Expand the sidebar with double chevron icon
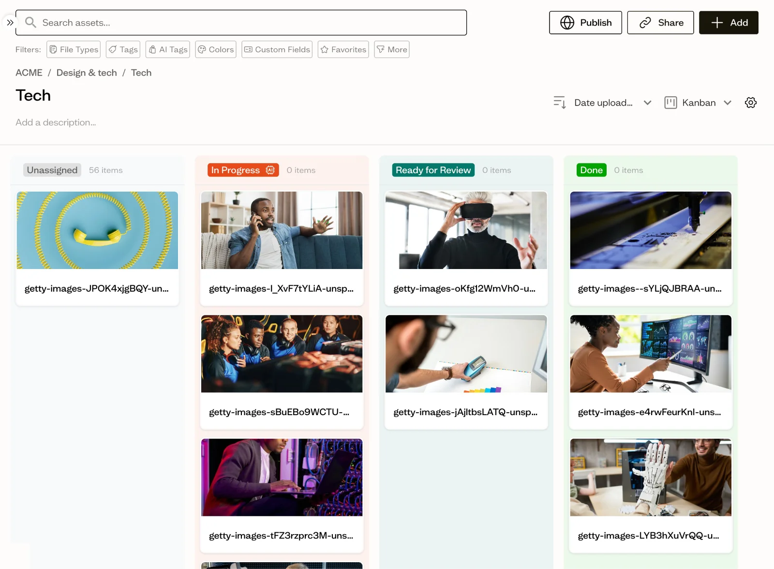 tap(10, 23)
